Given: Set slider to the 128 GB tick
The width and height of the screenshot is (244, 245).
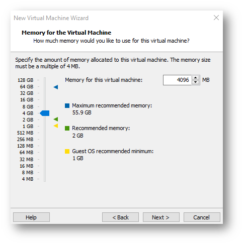Looking at the screenshot, I should coord(45,80).
